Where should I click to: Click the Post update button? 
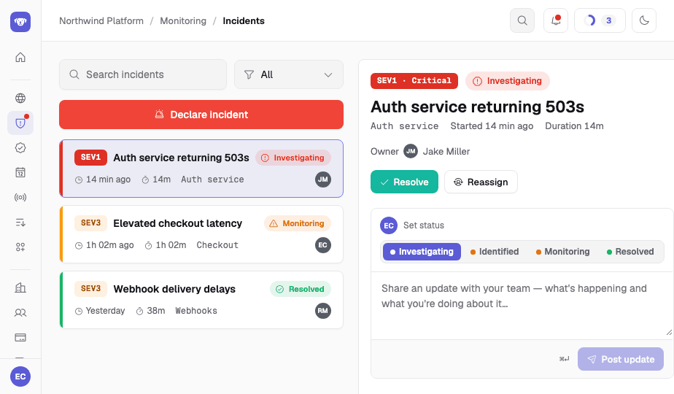click(621, 359)
